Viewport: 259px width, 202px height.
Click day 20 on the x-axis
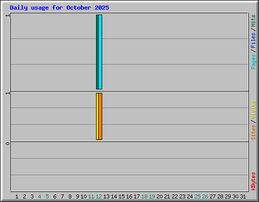pyautogui.click(x=159, y=196)
